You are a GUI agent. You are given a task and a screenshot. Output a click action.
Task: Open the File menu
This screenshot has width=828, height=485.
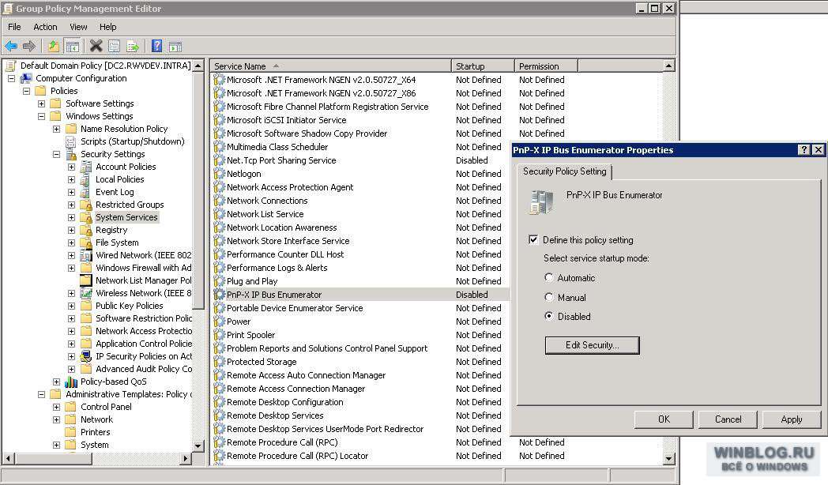click(14, 27)
